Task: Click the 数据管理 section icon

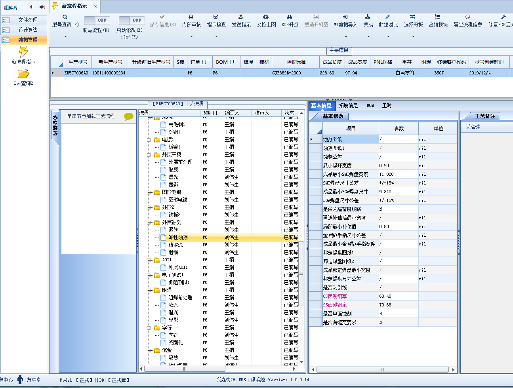Action: [x=6, y=40]
